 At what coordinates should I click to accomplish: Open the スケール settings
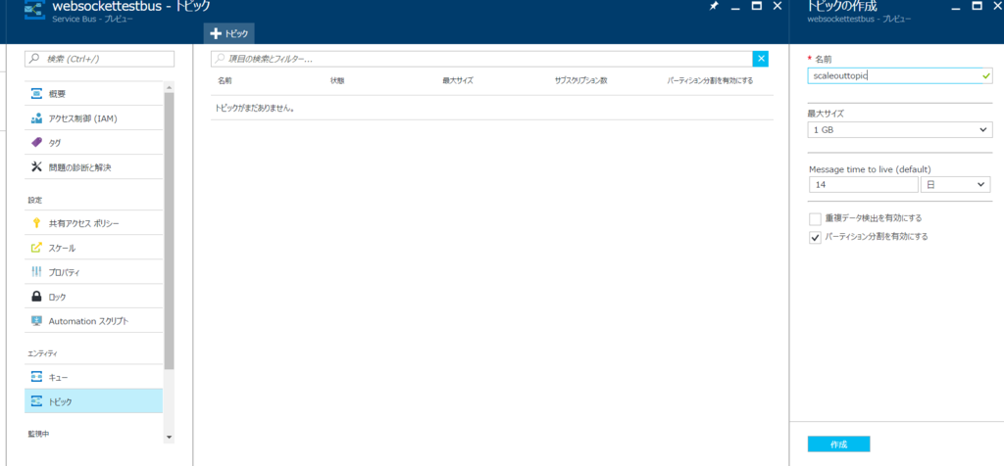tap(93, 248)
